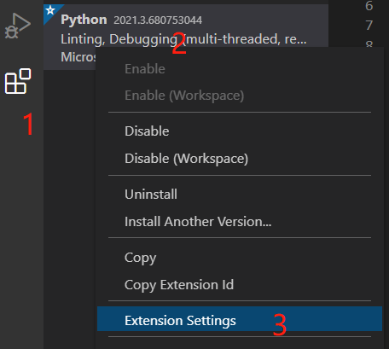Open Install Another Version... option
Viewport: 389px width, 349px height.
point(198,222)
